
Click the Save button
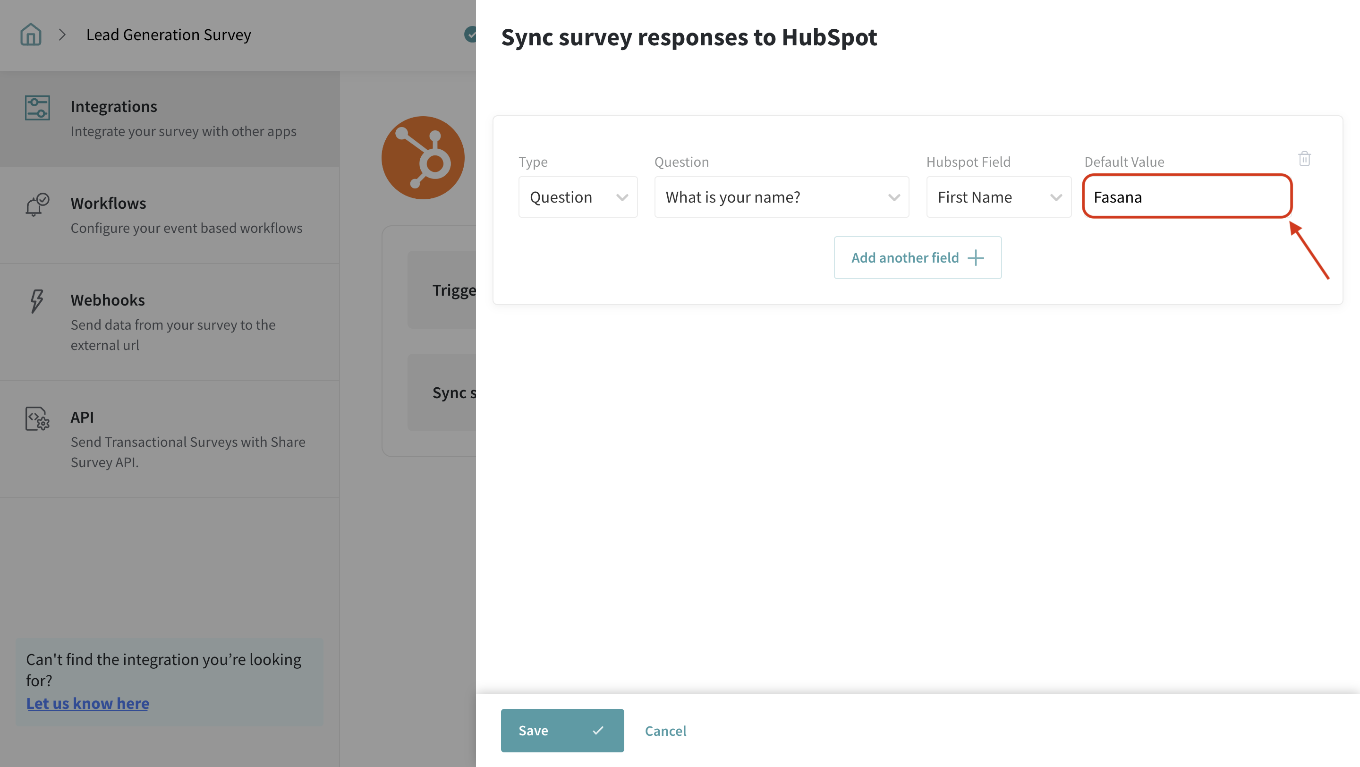point(562,730)
